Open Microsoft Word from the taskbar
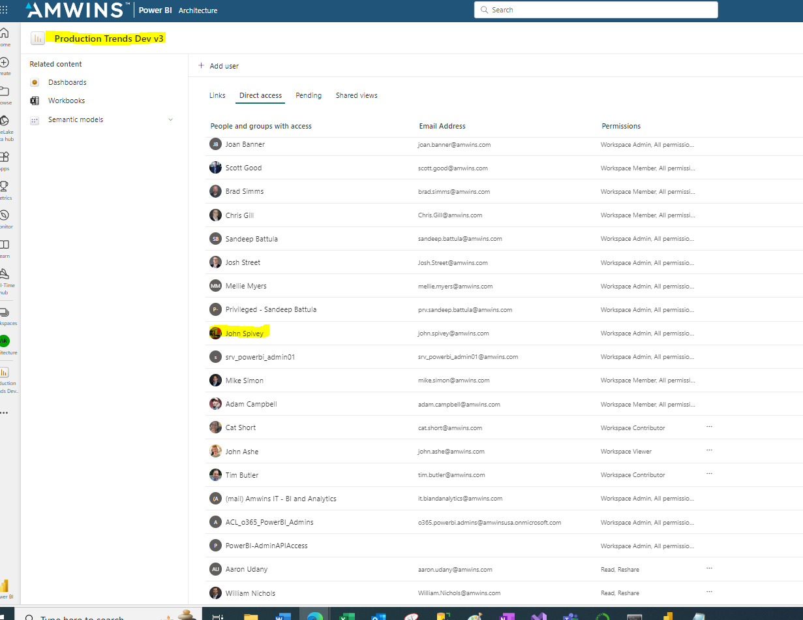This screenshot has height=620, width=803. [284, 615]
